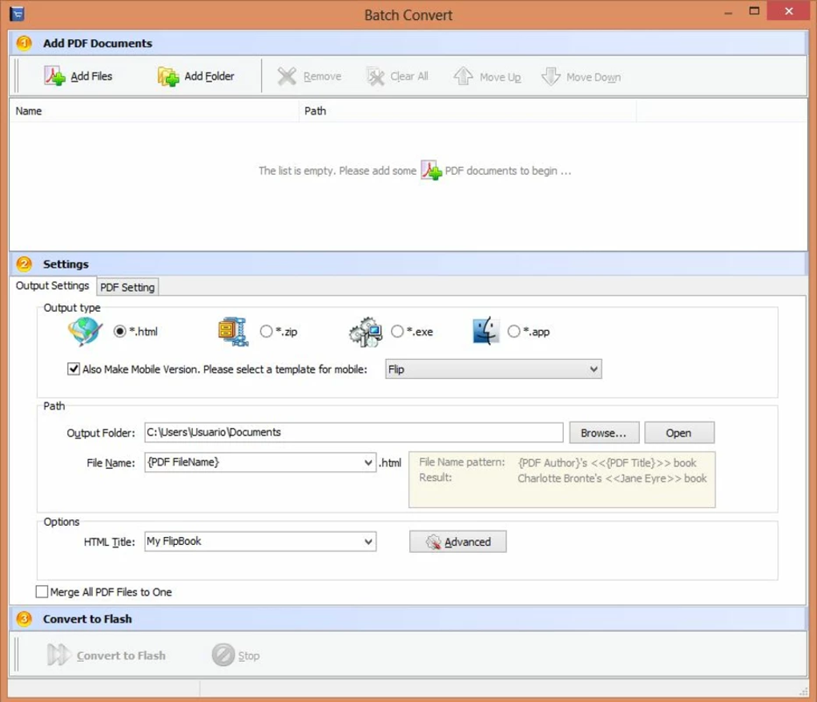Open the mobile template Flip dropdown
817x702 pixels.
[x=493, y=369]
